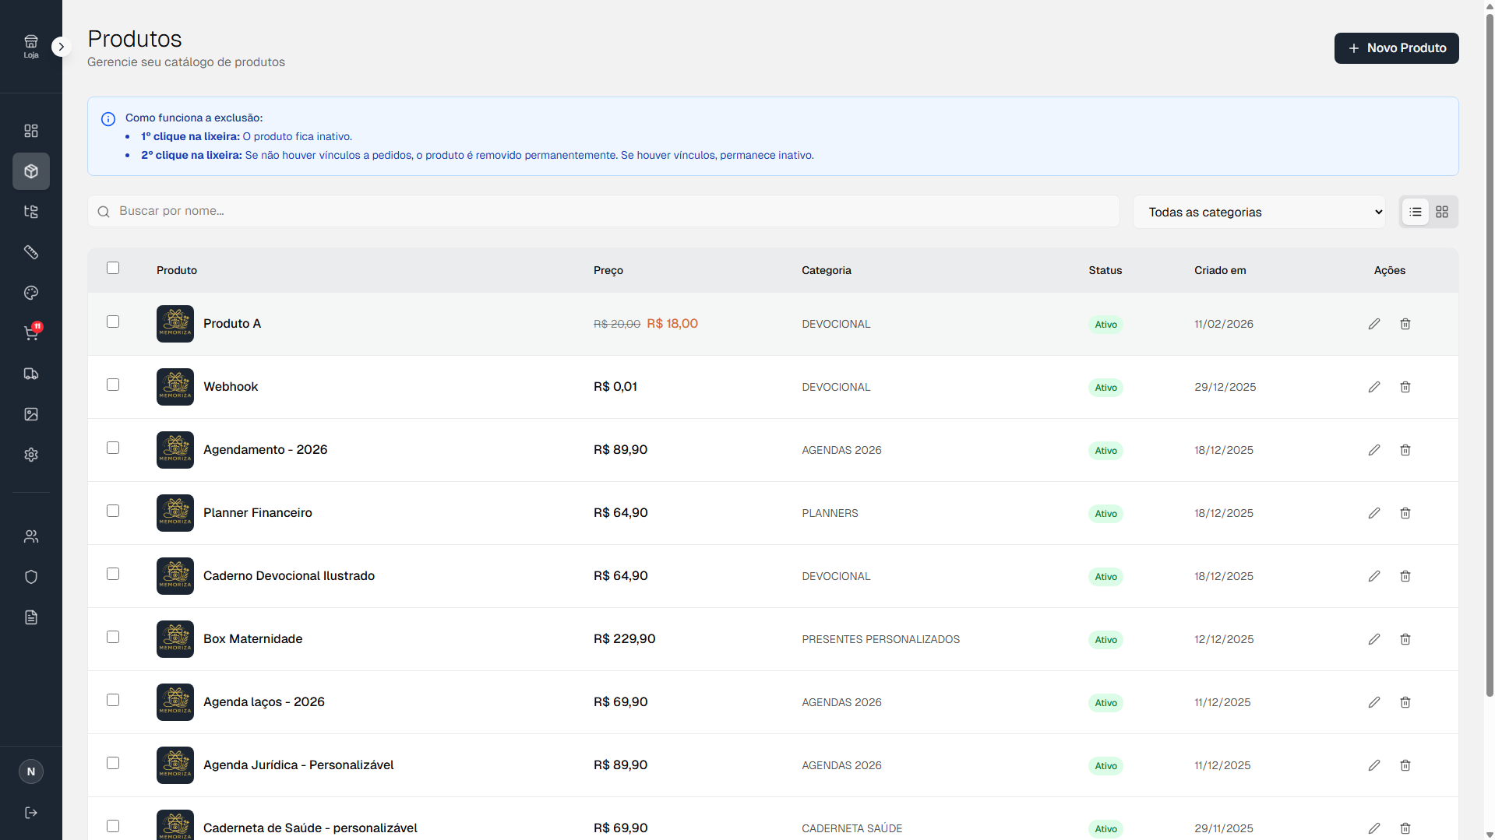Edit the Webhook product
Viewport: 1495px width, 840px height.
pyautogui.click(x=1374, y=387)
